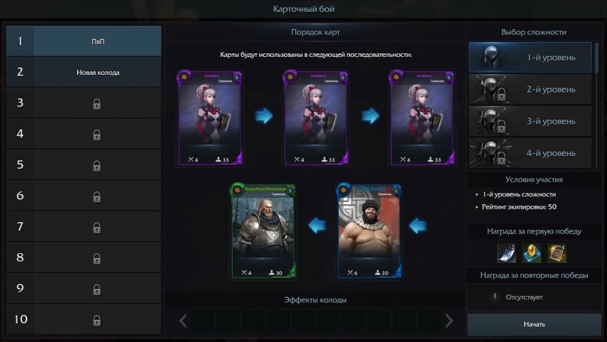Click the Лорд Анри Монтерне card
The width and height of the screenshot is (607, 342).
263,231
